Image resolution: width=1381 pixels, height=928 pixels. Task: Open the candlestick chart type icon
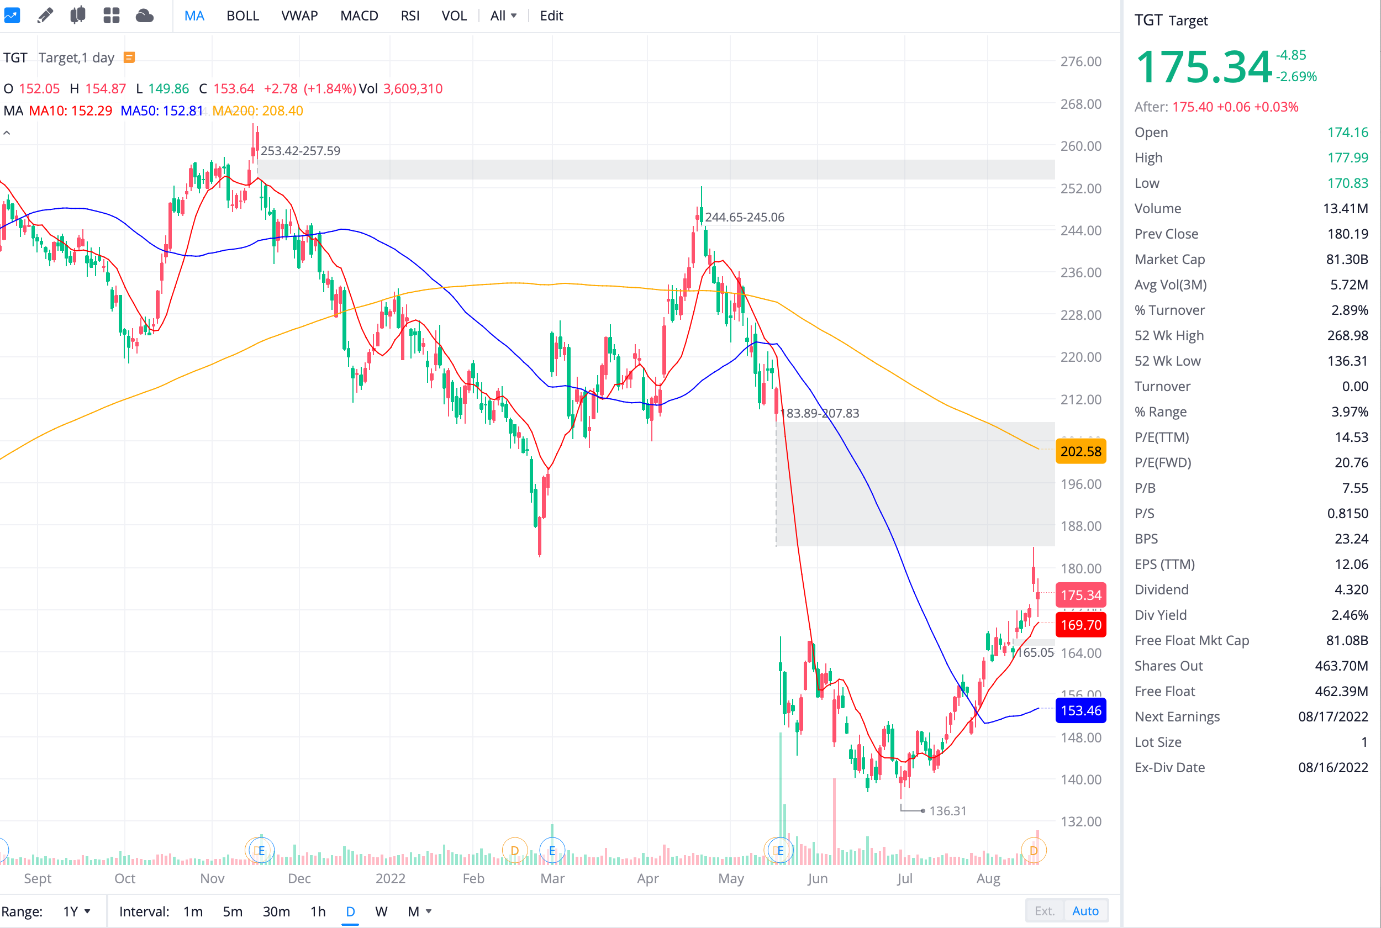77,15
